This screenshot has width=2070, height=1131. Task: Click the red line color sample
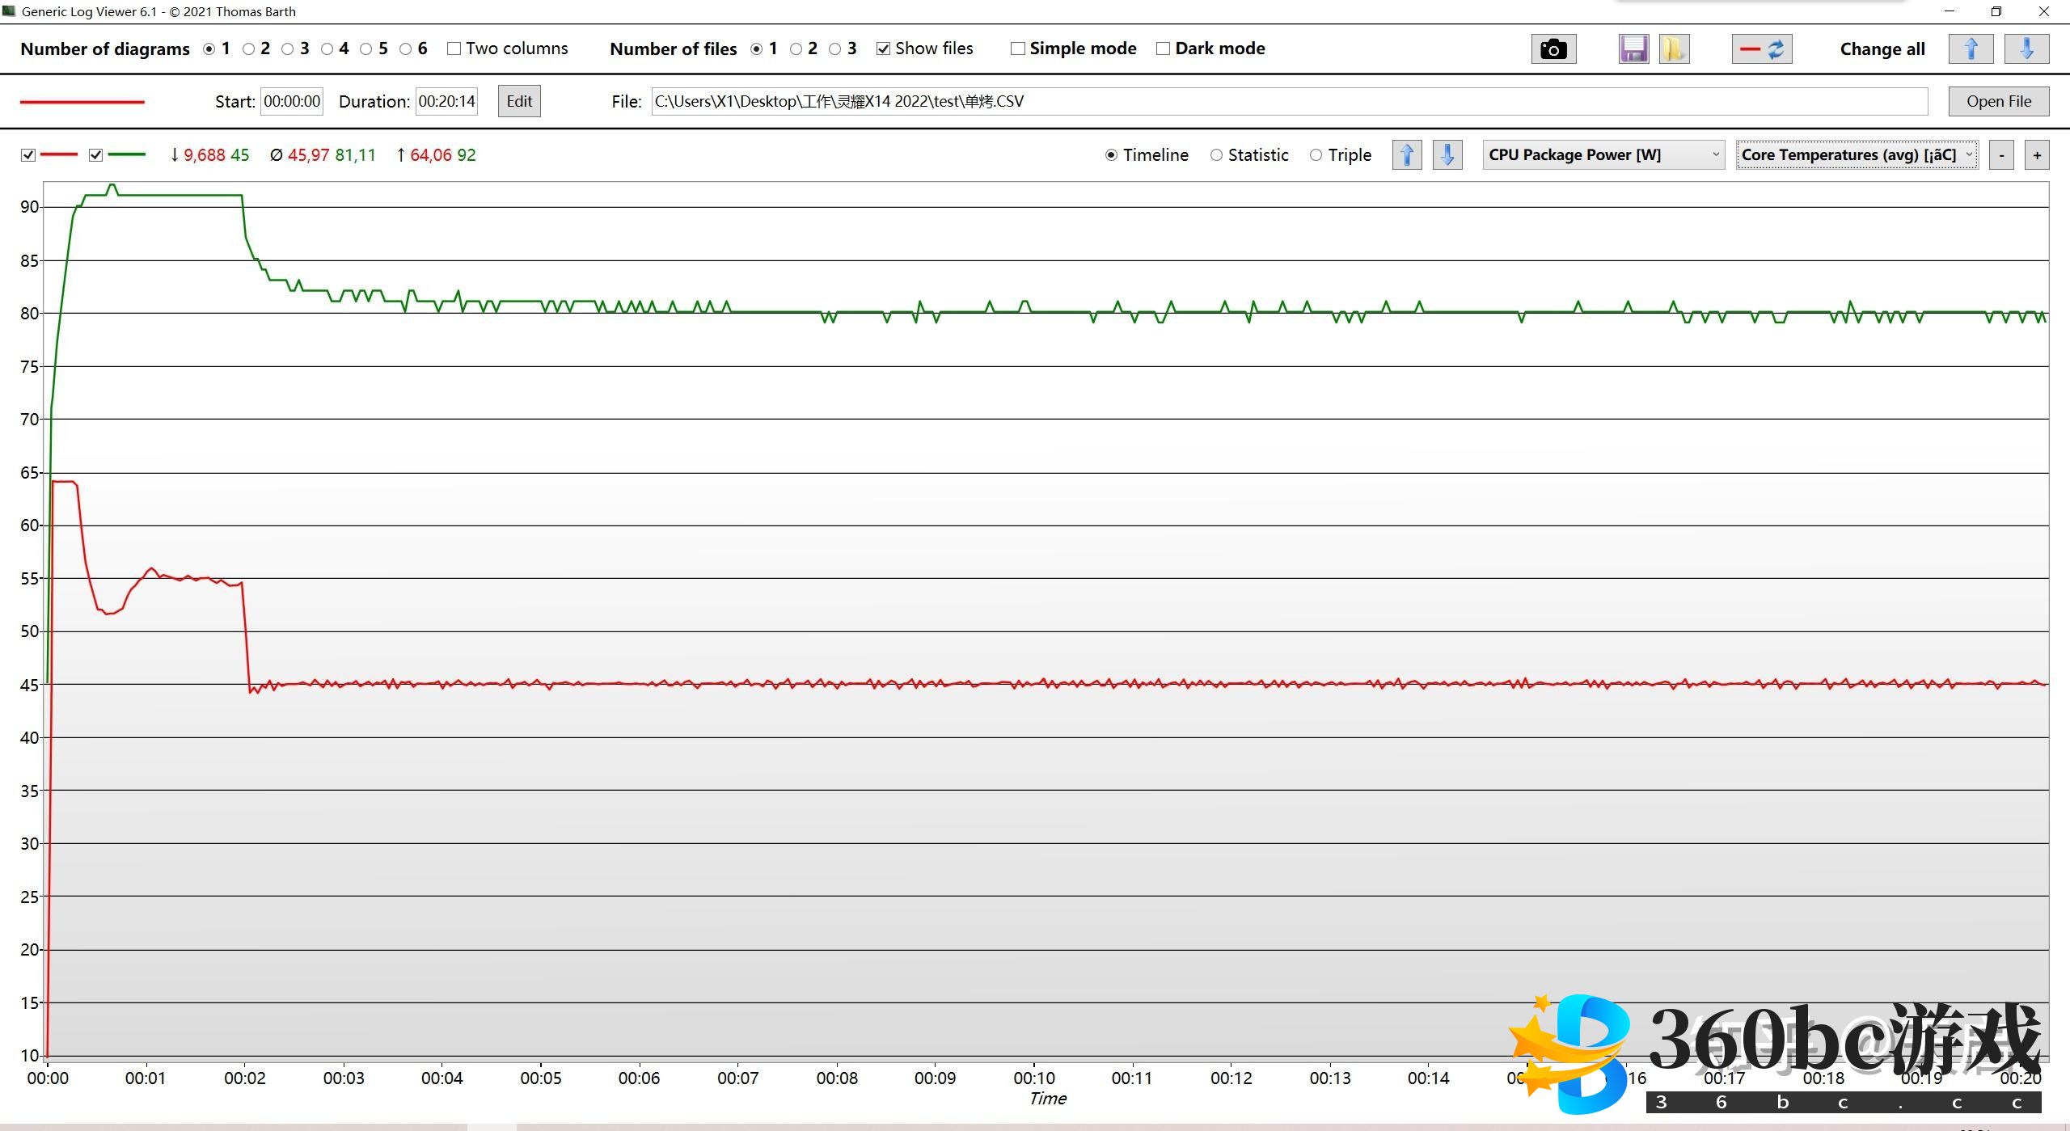pos(82,102)
